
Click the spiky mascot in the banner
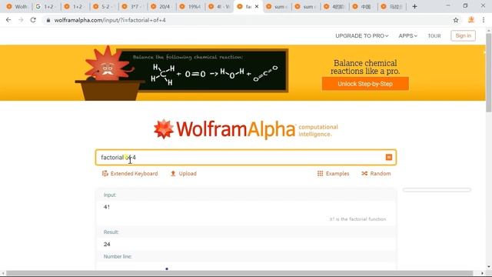coord(108,64)
